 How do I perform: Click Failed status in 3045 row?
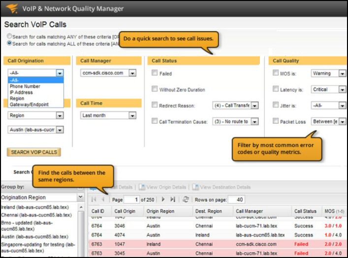(x=301, y=253)
